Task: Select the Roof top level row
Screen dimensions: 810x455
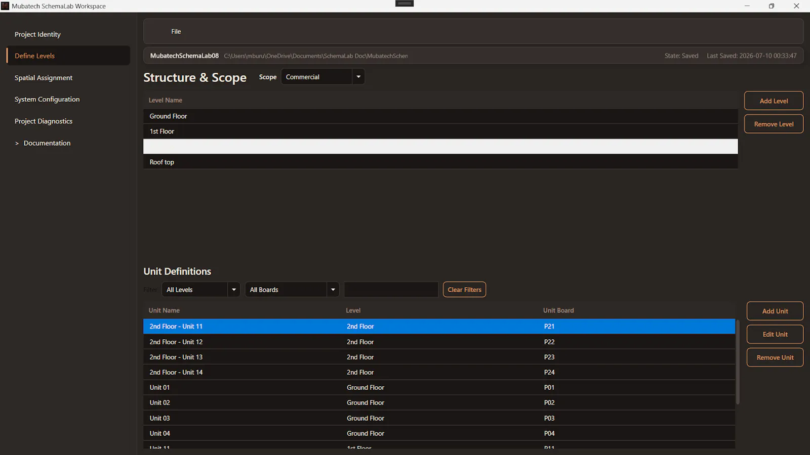Action: point(440,162)
